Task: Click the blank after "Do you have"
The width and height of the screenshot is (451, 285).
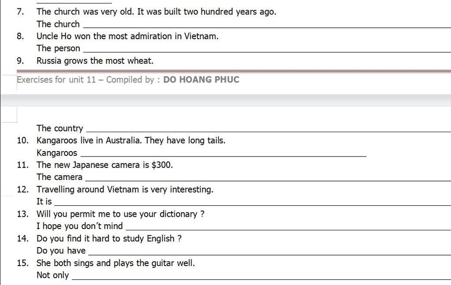Action: [270, 252]
